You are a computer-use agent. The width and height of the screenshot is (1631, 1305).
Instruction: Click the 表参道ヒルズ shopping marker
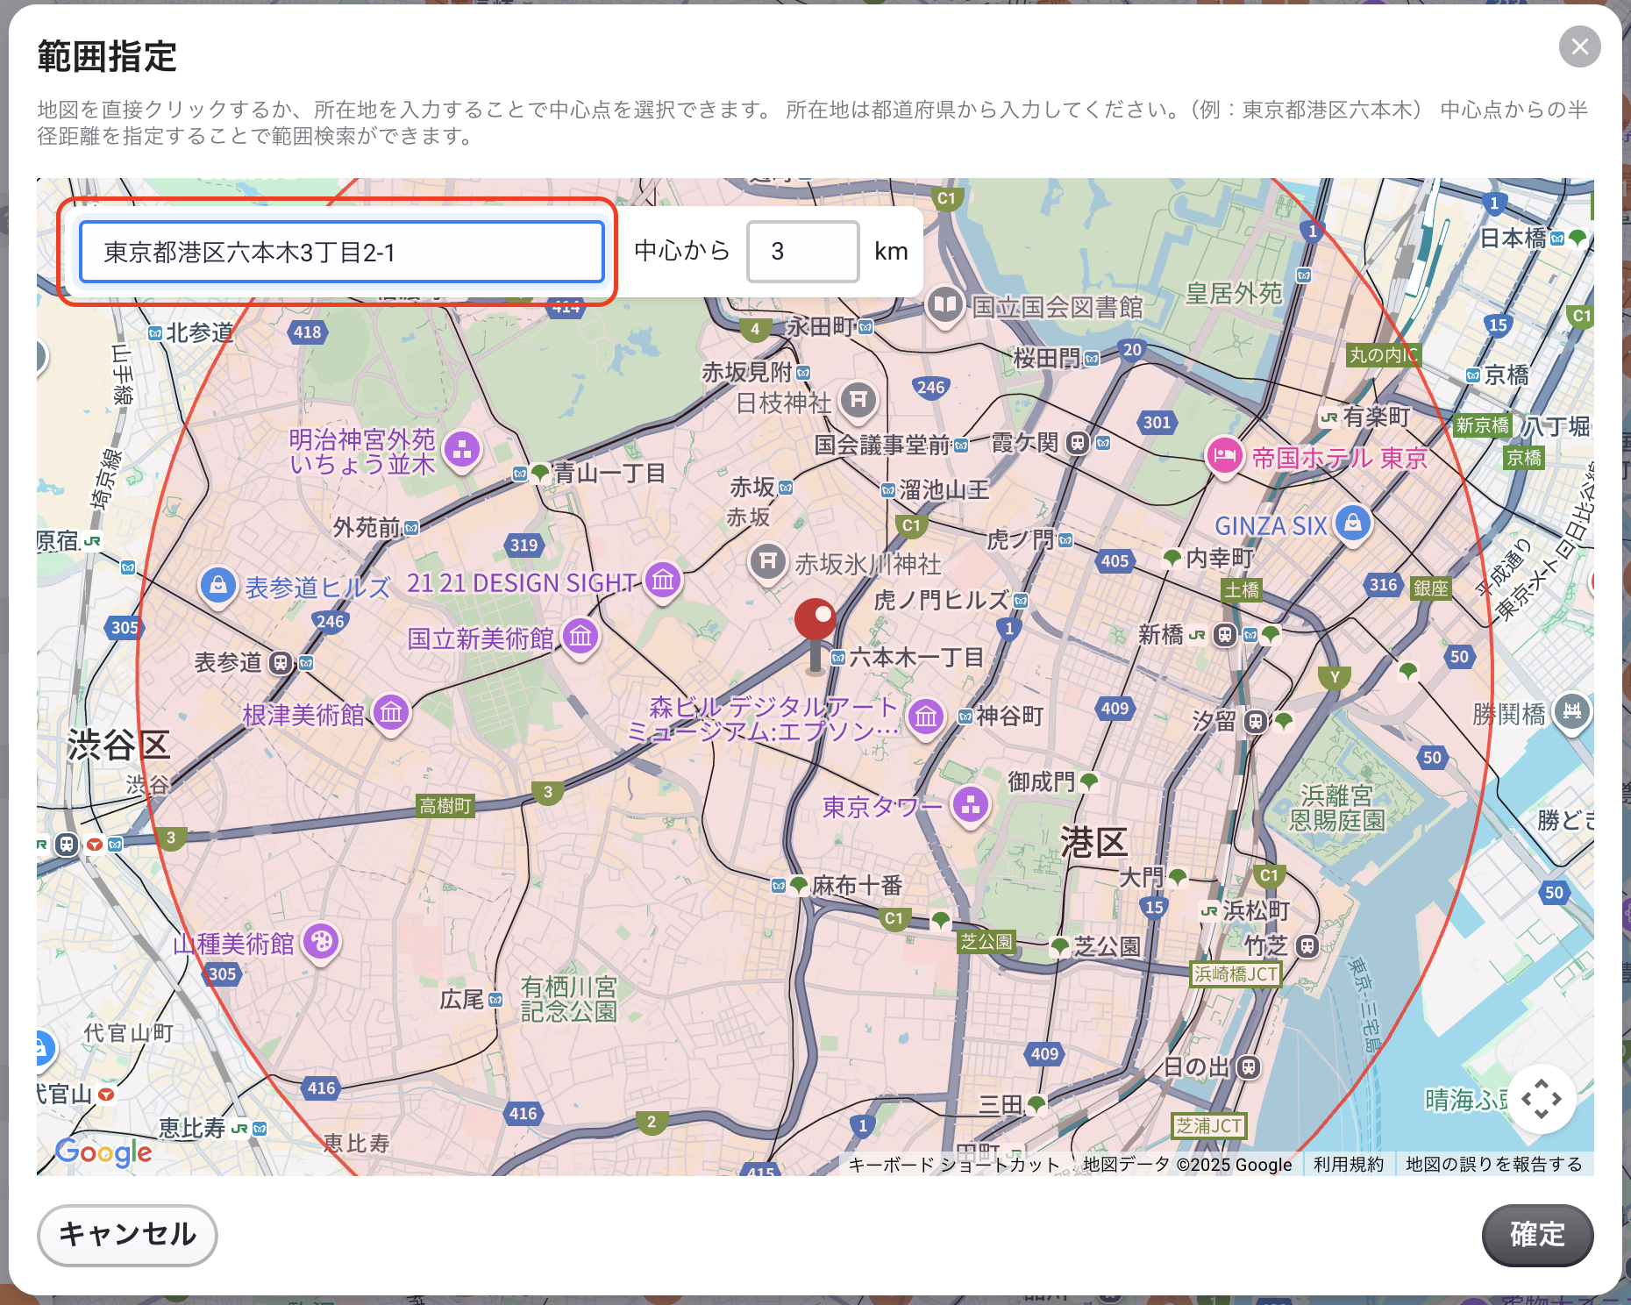point(217,586)
